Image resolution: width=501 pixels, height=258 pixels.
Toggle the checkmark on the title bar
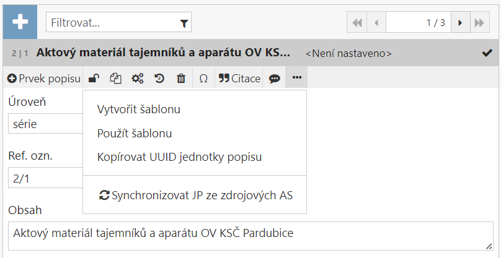[487, 53]
